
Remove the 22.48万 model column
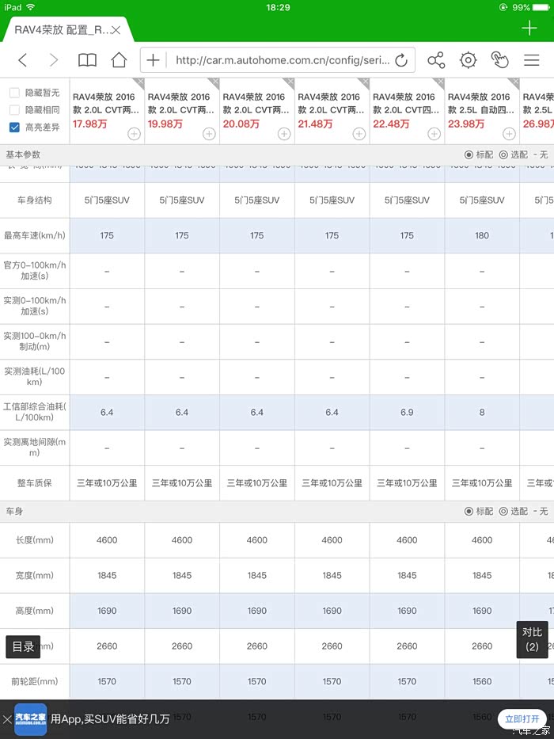click(x=439, y=83)
